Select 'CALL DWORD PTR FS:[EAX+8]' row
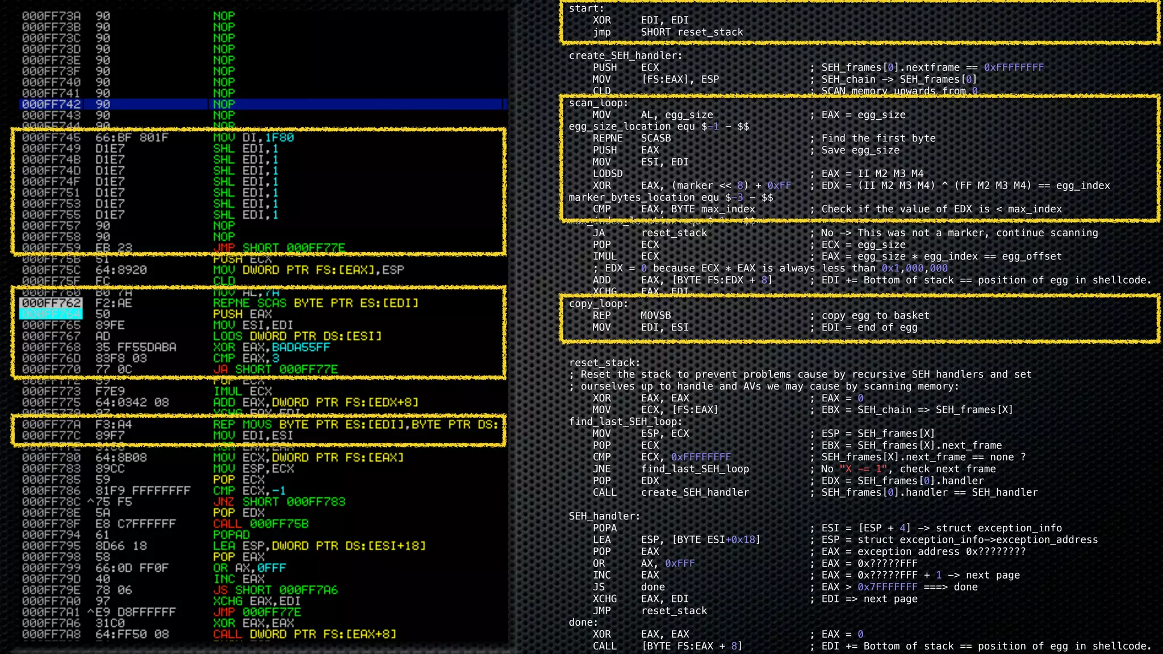1163x654 pixels. 263,635
